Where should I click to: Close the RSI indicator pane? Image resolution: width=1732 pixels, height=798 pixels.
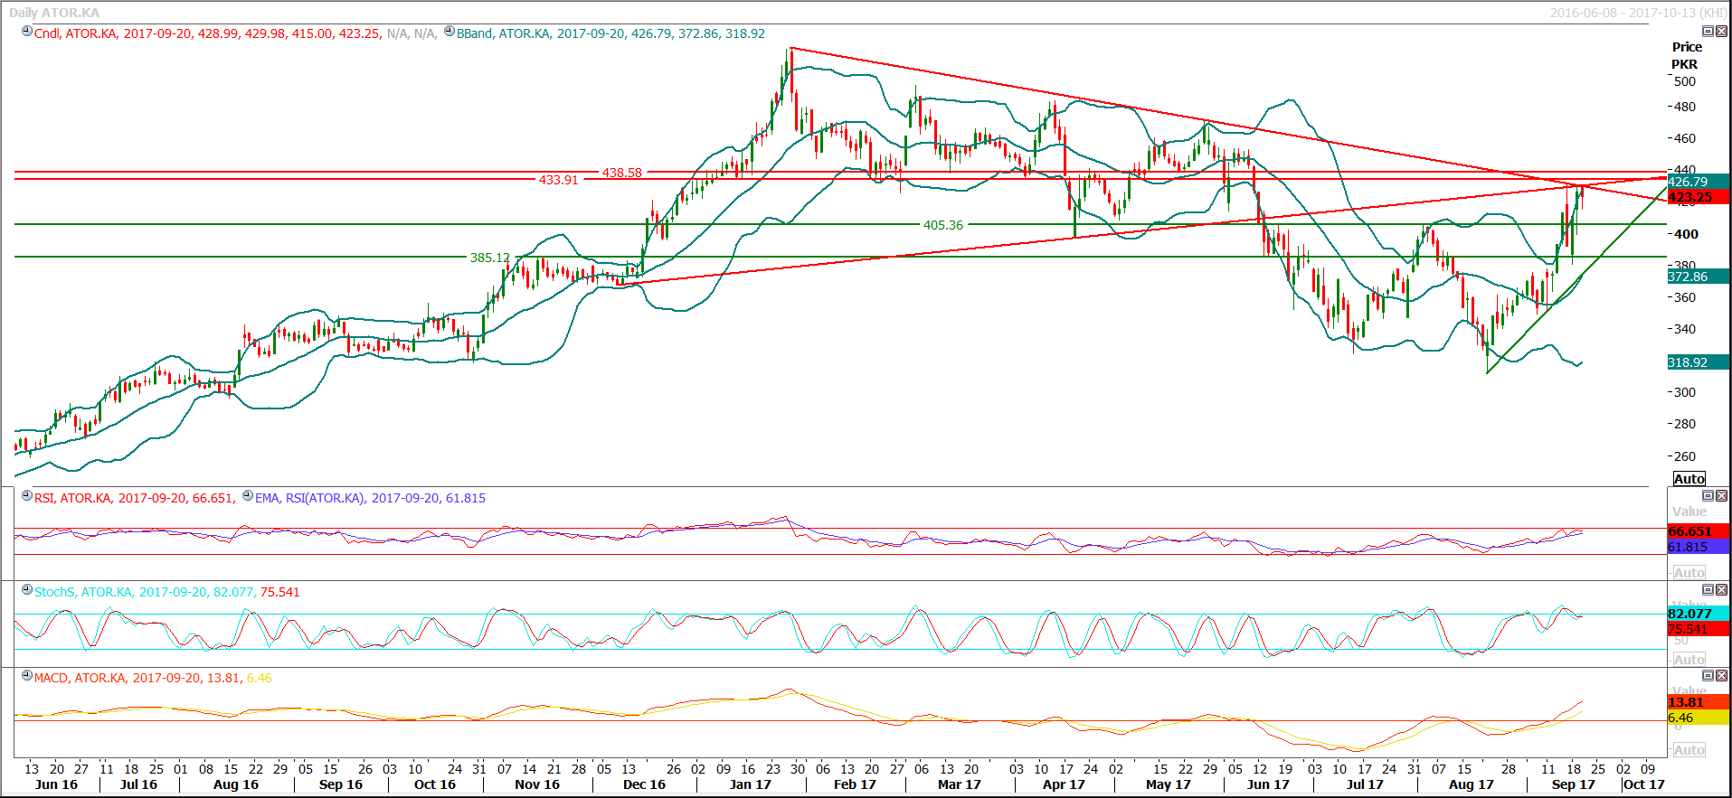click(1721, 495)
